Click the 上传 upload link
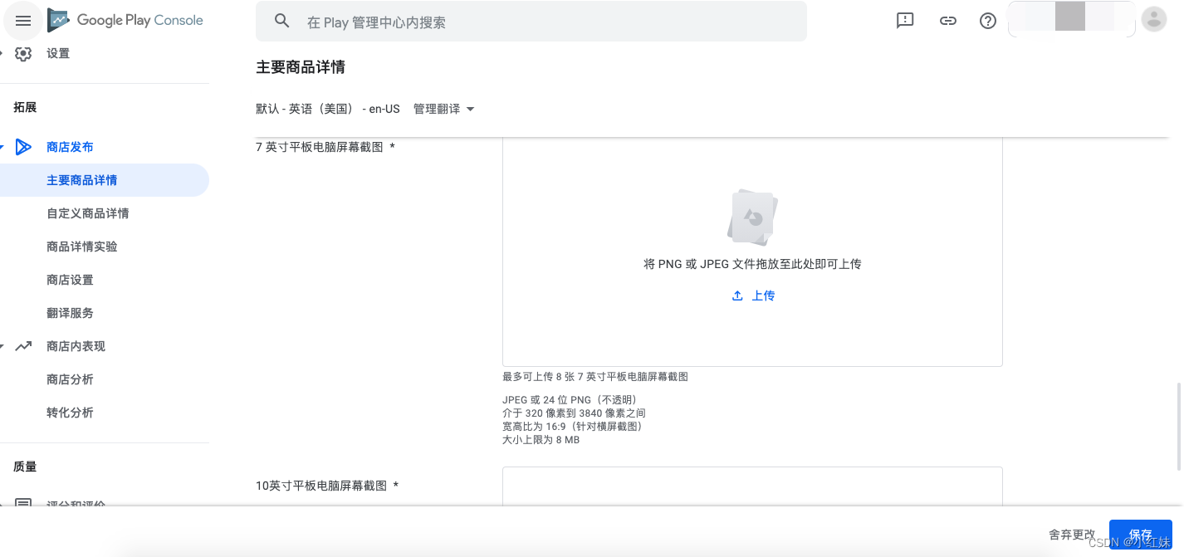Viewport: 1184px width, 557px height. coord(754,296)
